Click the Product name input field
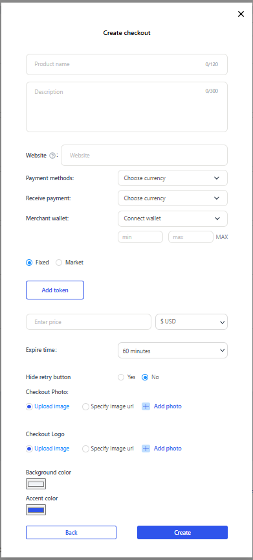Image resolution: width=253 pixels, height=560 pixels. coord(127,65)
